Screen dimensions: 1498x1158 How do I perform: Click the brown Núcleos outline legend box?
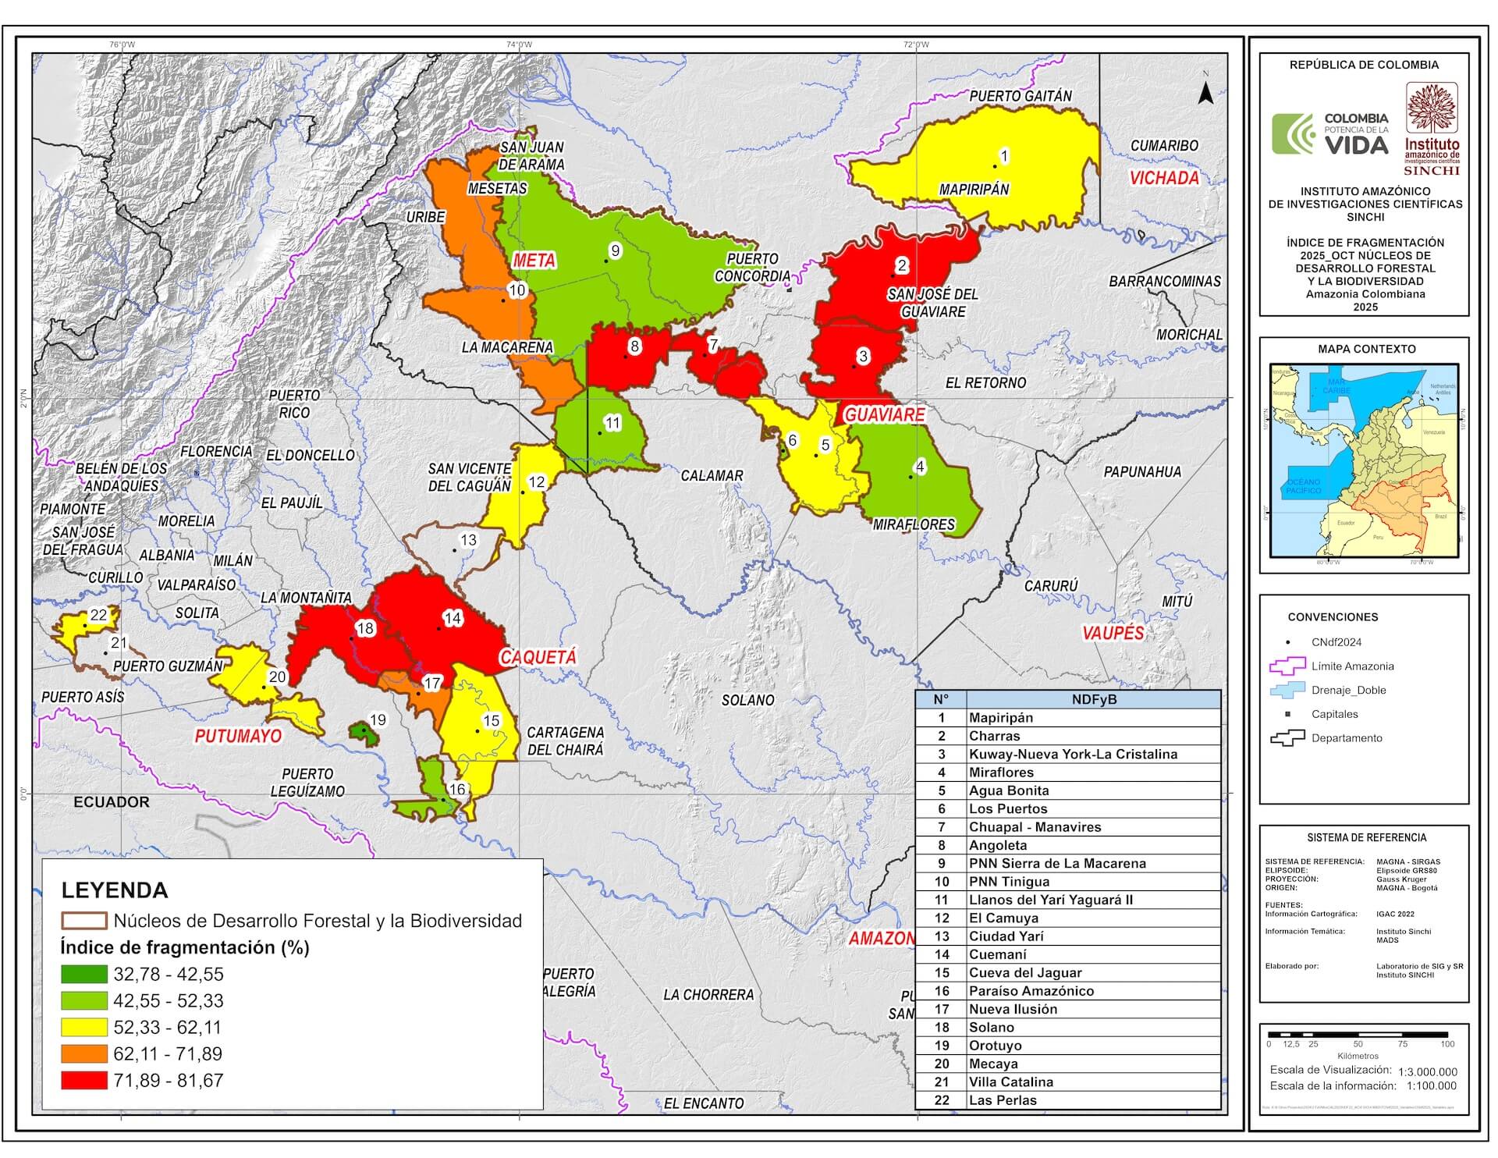click(84, 921)
